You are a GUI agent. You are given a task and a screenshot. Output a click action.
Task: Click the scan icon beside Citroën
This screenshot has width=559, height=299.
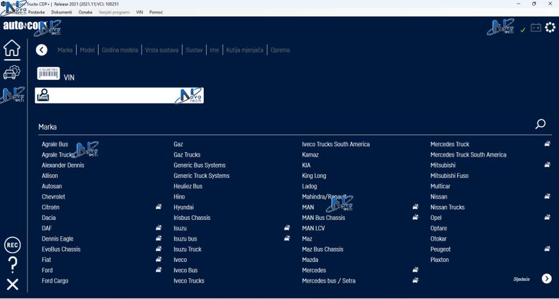tap(159, 206)
